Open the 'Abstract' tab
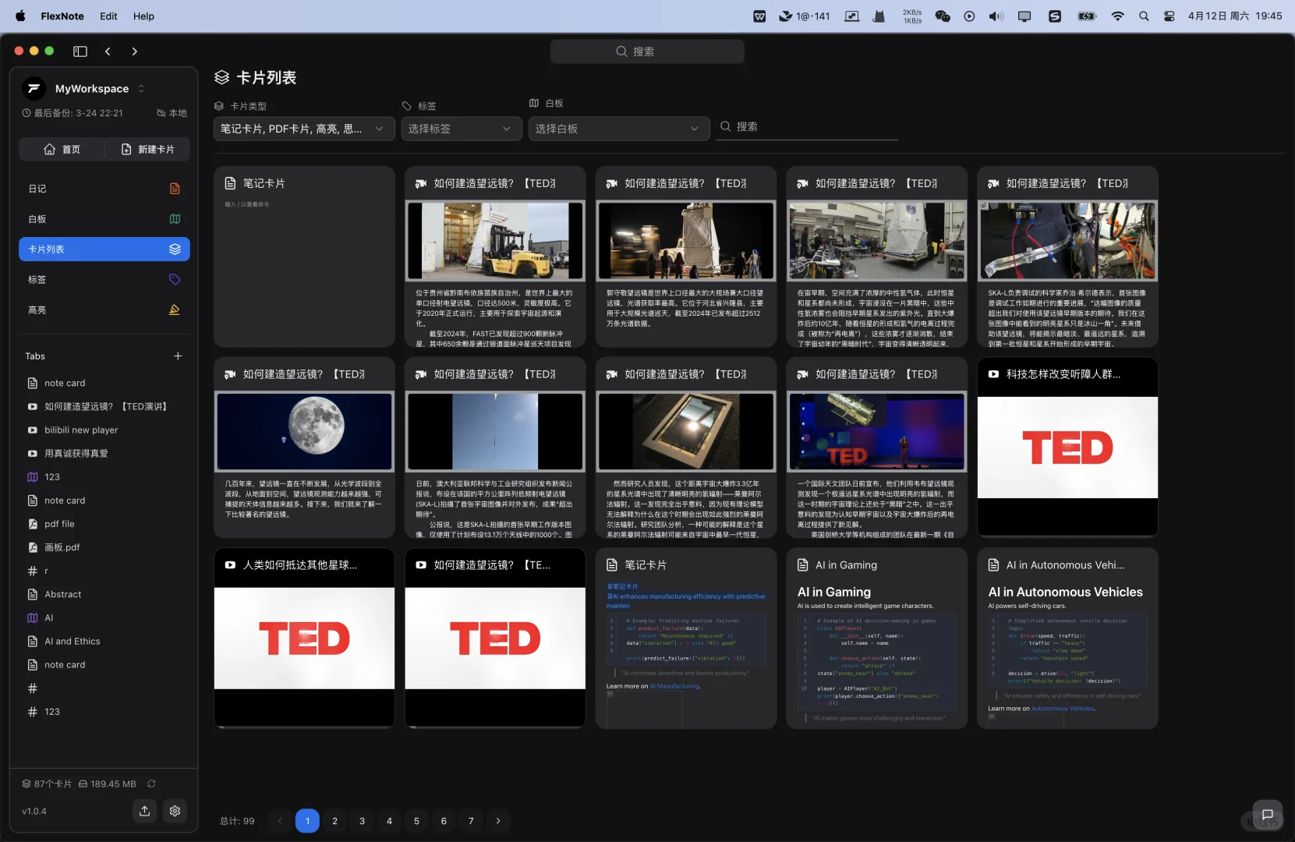The width and height of the screenshot is (1295, 842). tap(63, 594)
